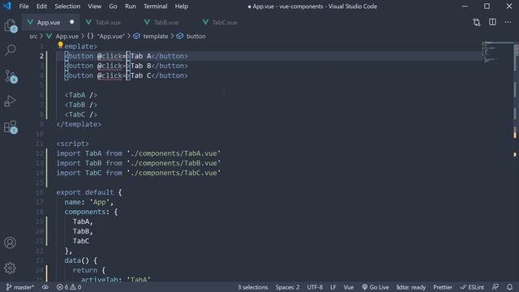Click unsaved dot on App.vue tab
The image size is (519, 292).
(72, 22)
